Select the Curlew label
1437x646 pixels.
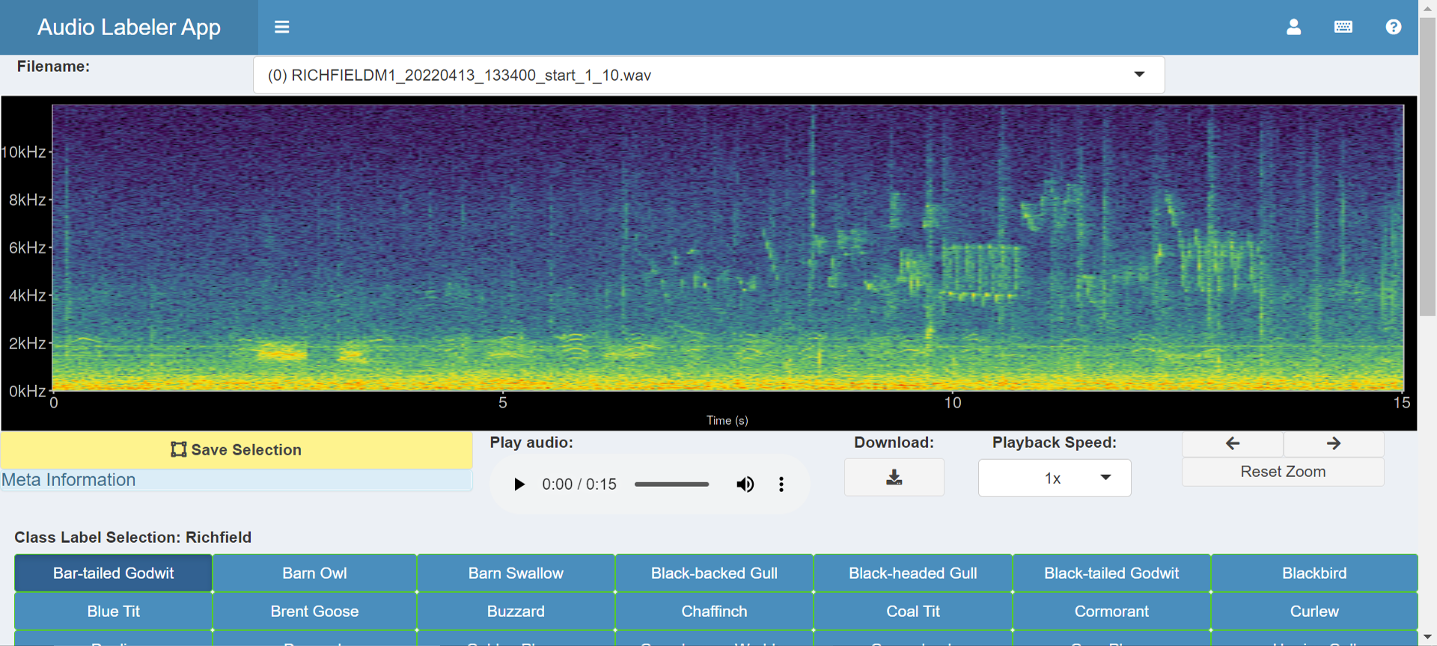[1314, 611]
